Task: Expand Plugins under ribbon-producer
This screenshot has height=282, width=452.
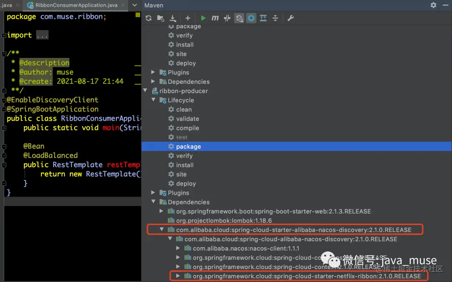Action: [x=153, y=192]
